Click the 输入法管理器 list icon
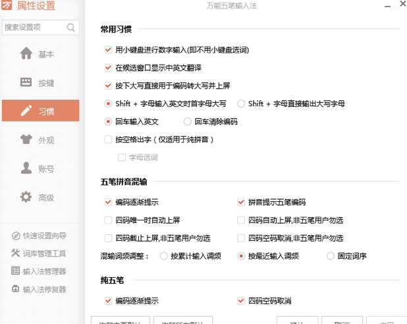 point(16,271)
